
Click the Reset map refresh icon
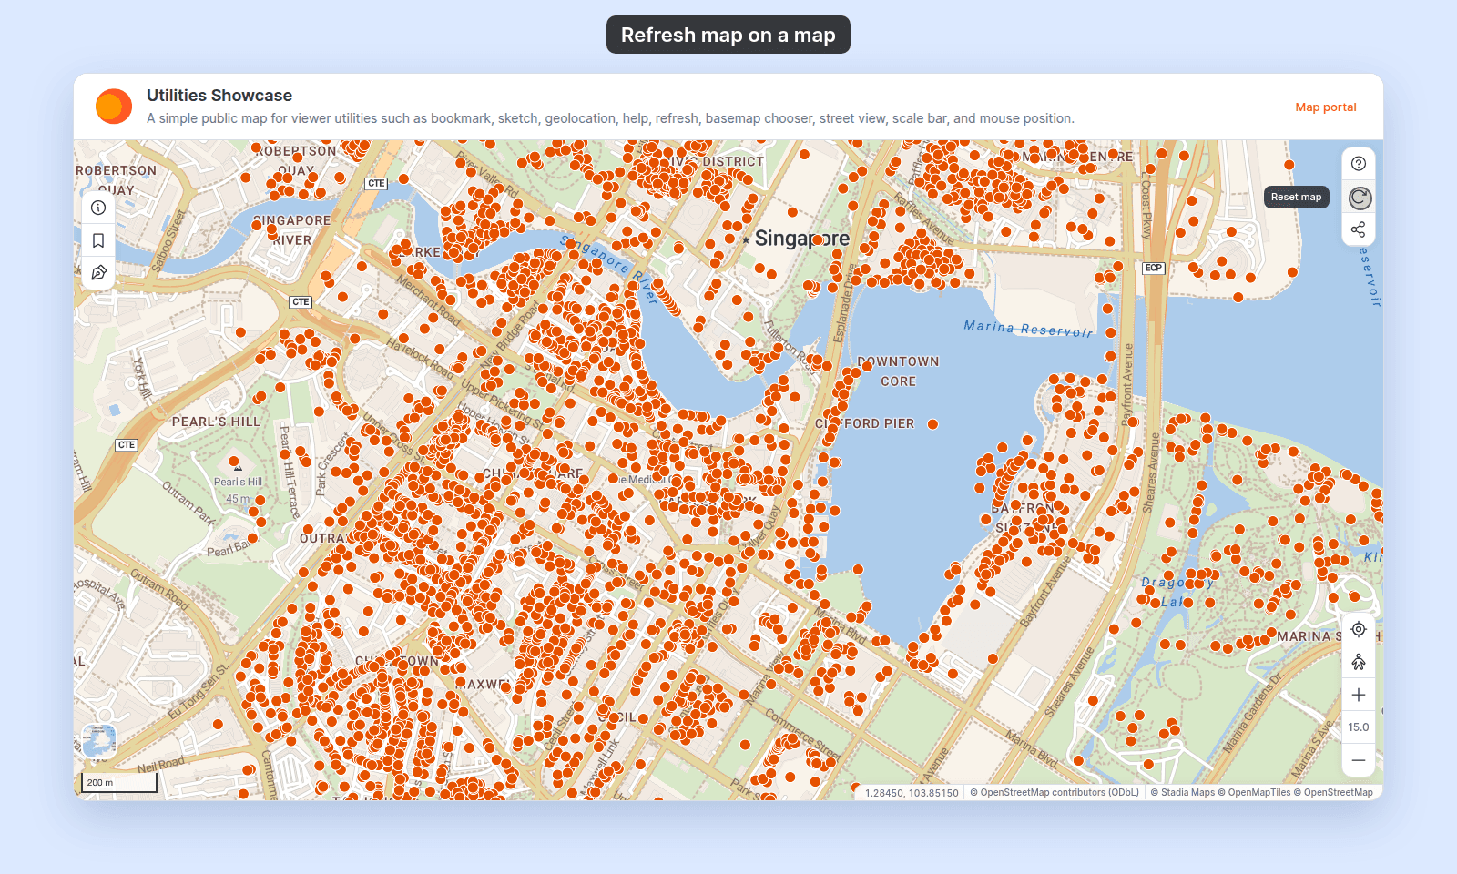point(1359,198)
